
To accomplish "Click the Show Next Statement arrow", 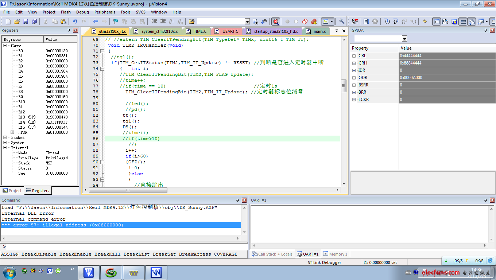I will click(425, 22).
